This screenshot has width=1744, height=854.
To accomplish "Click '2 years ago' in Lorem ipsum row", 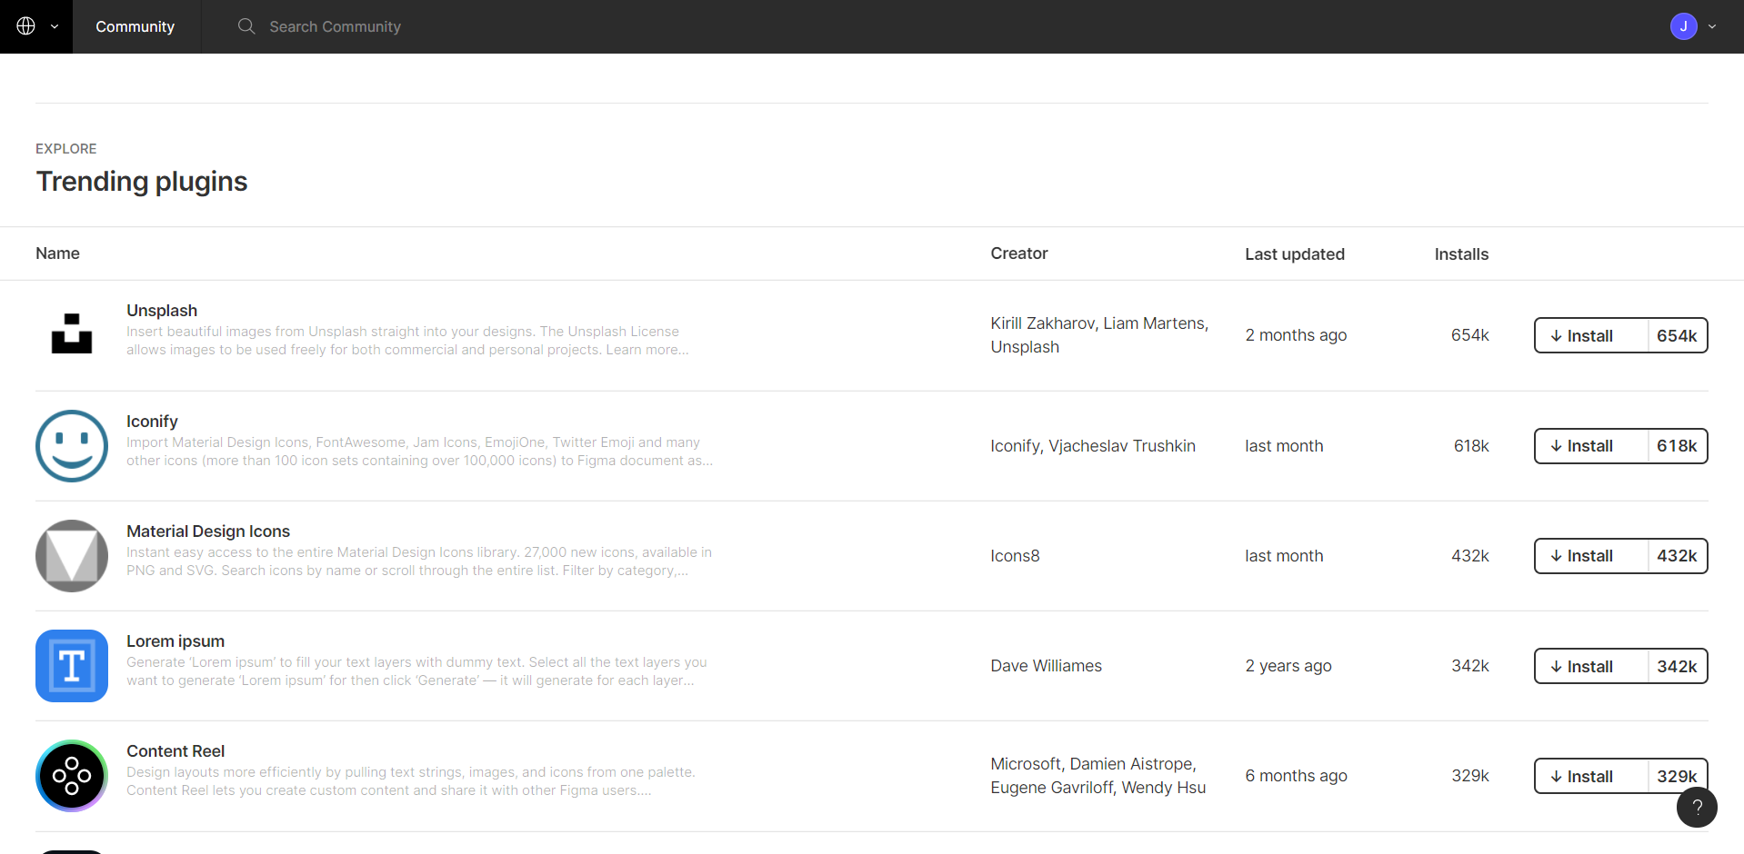I will [x=1288, y=666].
